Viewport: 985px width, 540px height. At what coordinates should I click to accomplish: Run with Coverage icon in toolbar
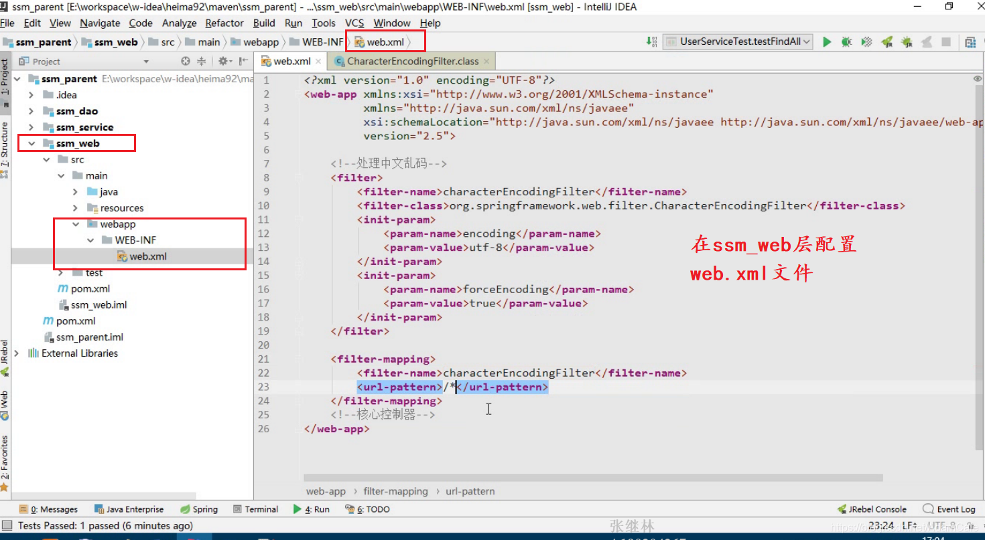click(866, 41)
